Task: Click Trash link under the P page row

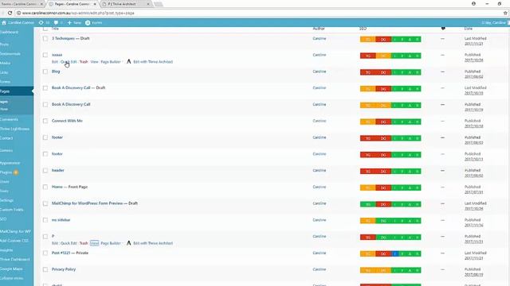Action: 84,243
